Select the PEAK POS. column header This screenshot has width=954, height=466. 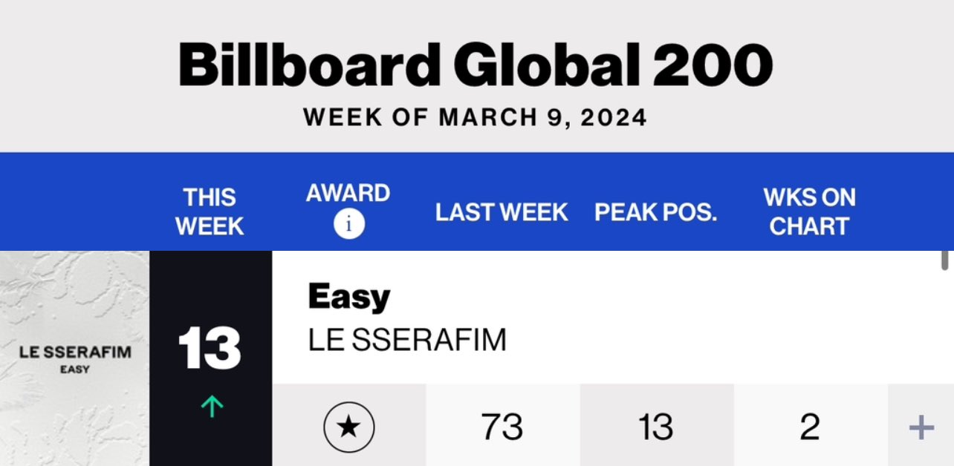pyautogui.click(x=656, y=212)
